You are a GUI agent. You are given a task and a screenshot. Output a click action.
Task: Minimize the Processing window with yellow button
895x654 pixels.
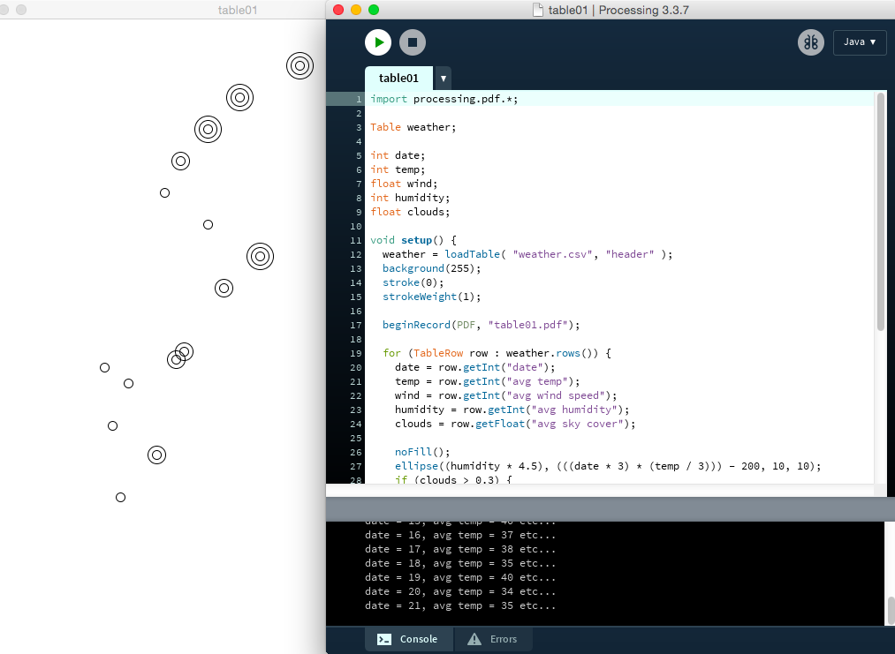[x=356, y=10]
